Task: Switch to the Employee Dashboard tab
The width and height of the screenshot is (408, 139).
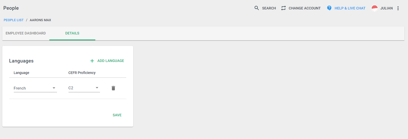Action: 26,33
